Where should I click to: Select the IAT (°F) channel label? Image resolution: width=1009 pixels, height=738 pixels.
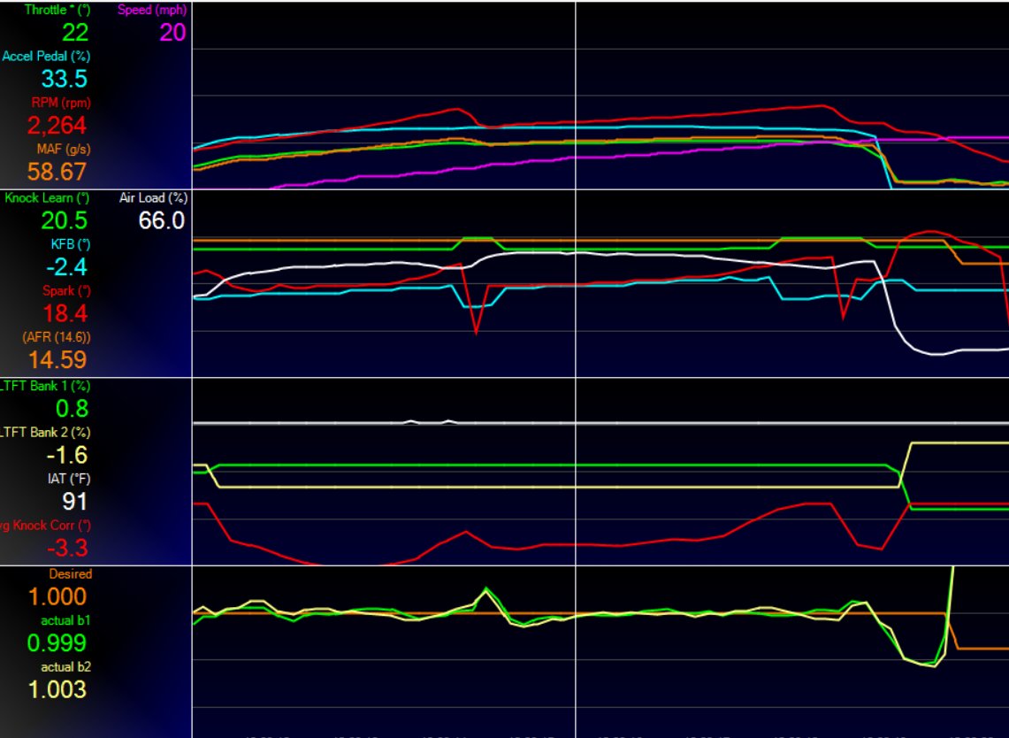(69, 479)
